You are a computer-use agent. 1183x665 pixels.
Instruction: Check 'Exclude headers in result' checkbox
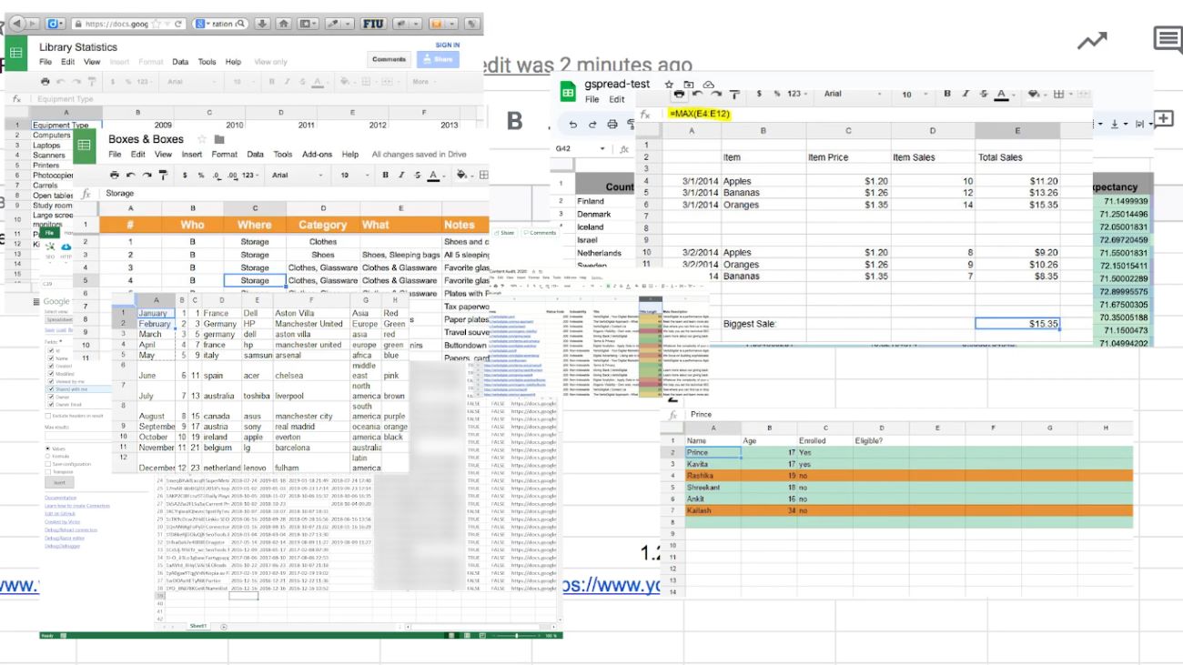coord(48,416)
